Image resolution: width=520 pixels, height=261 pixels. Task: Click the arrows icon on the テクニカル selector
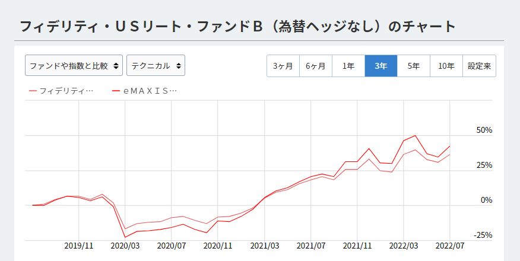pos(179,66)
